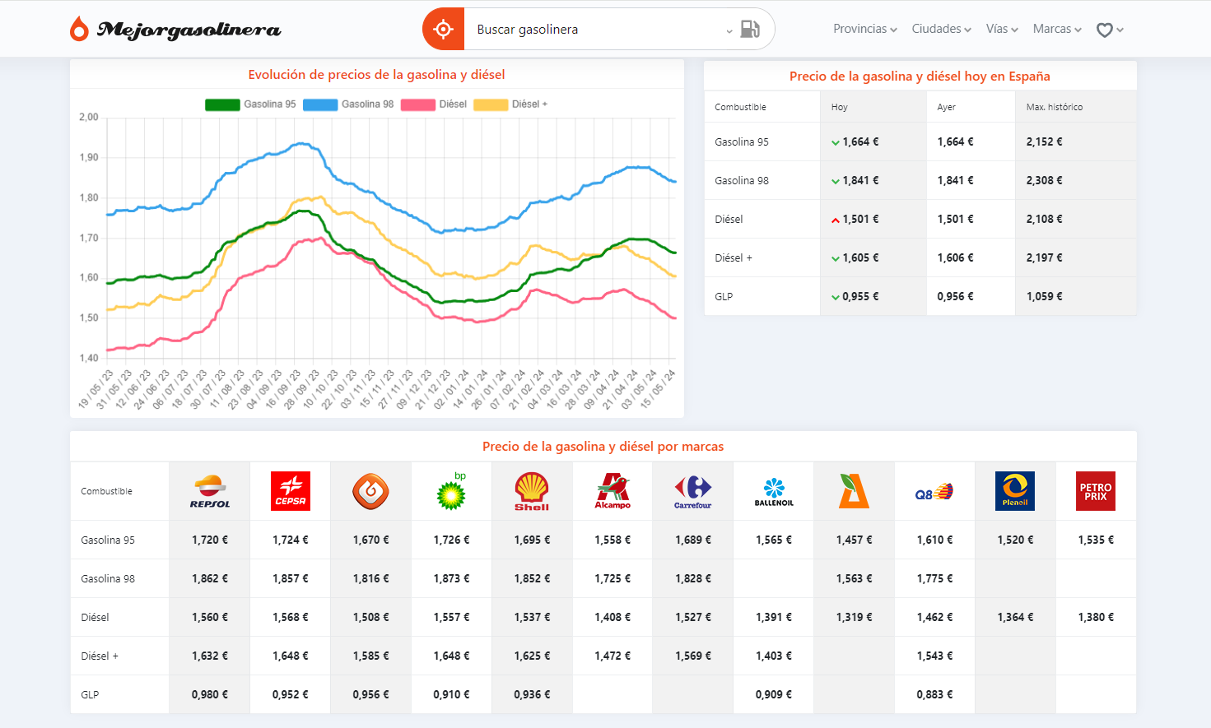
Task: Click green down arrow beside Gasolina 95 price
Action: point(836,142)
